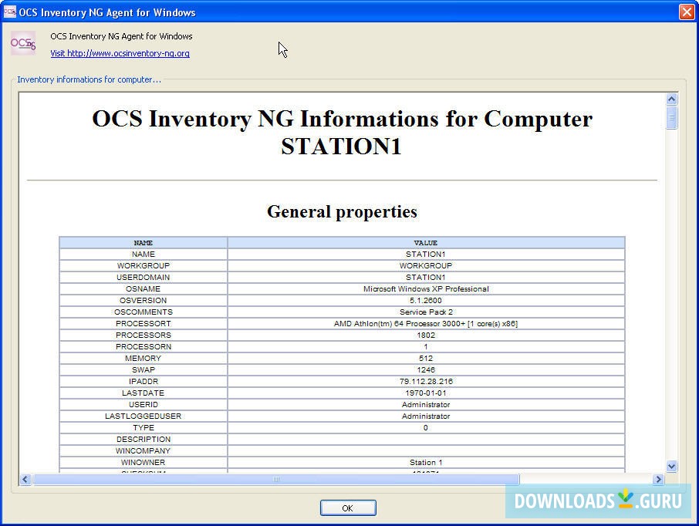Click the OSNAME row label

point(143,289)
